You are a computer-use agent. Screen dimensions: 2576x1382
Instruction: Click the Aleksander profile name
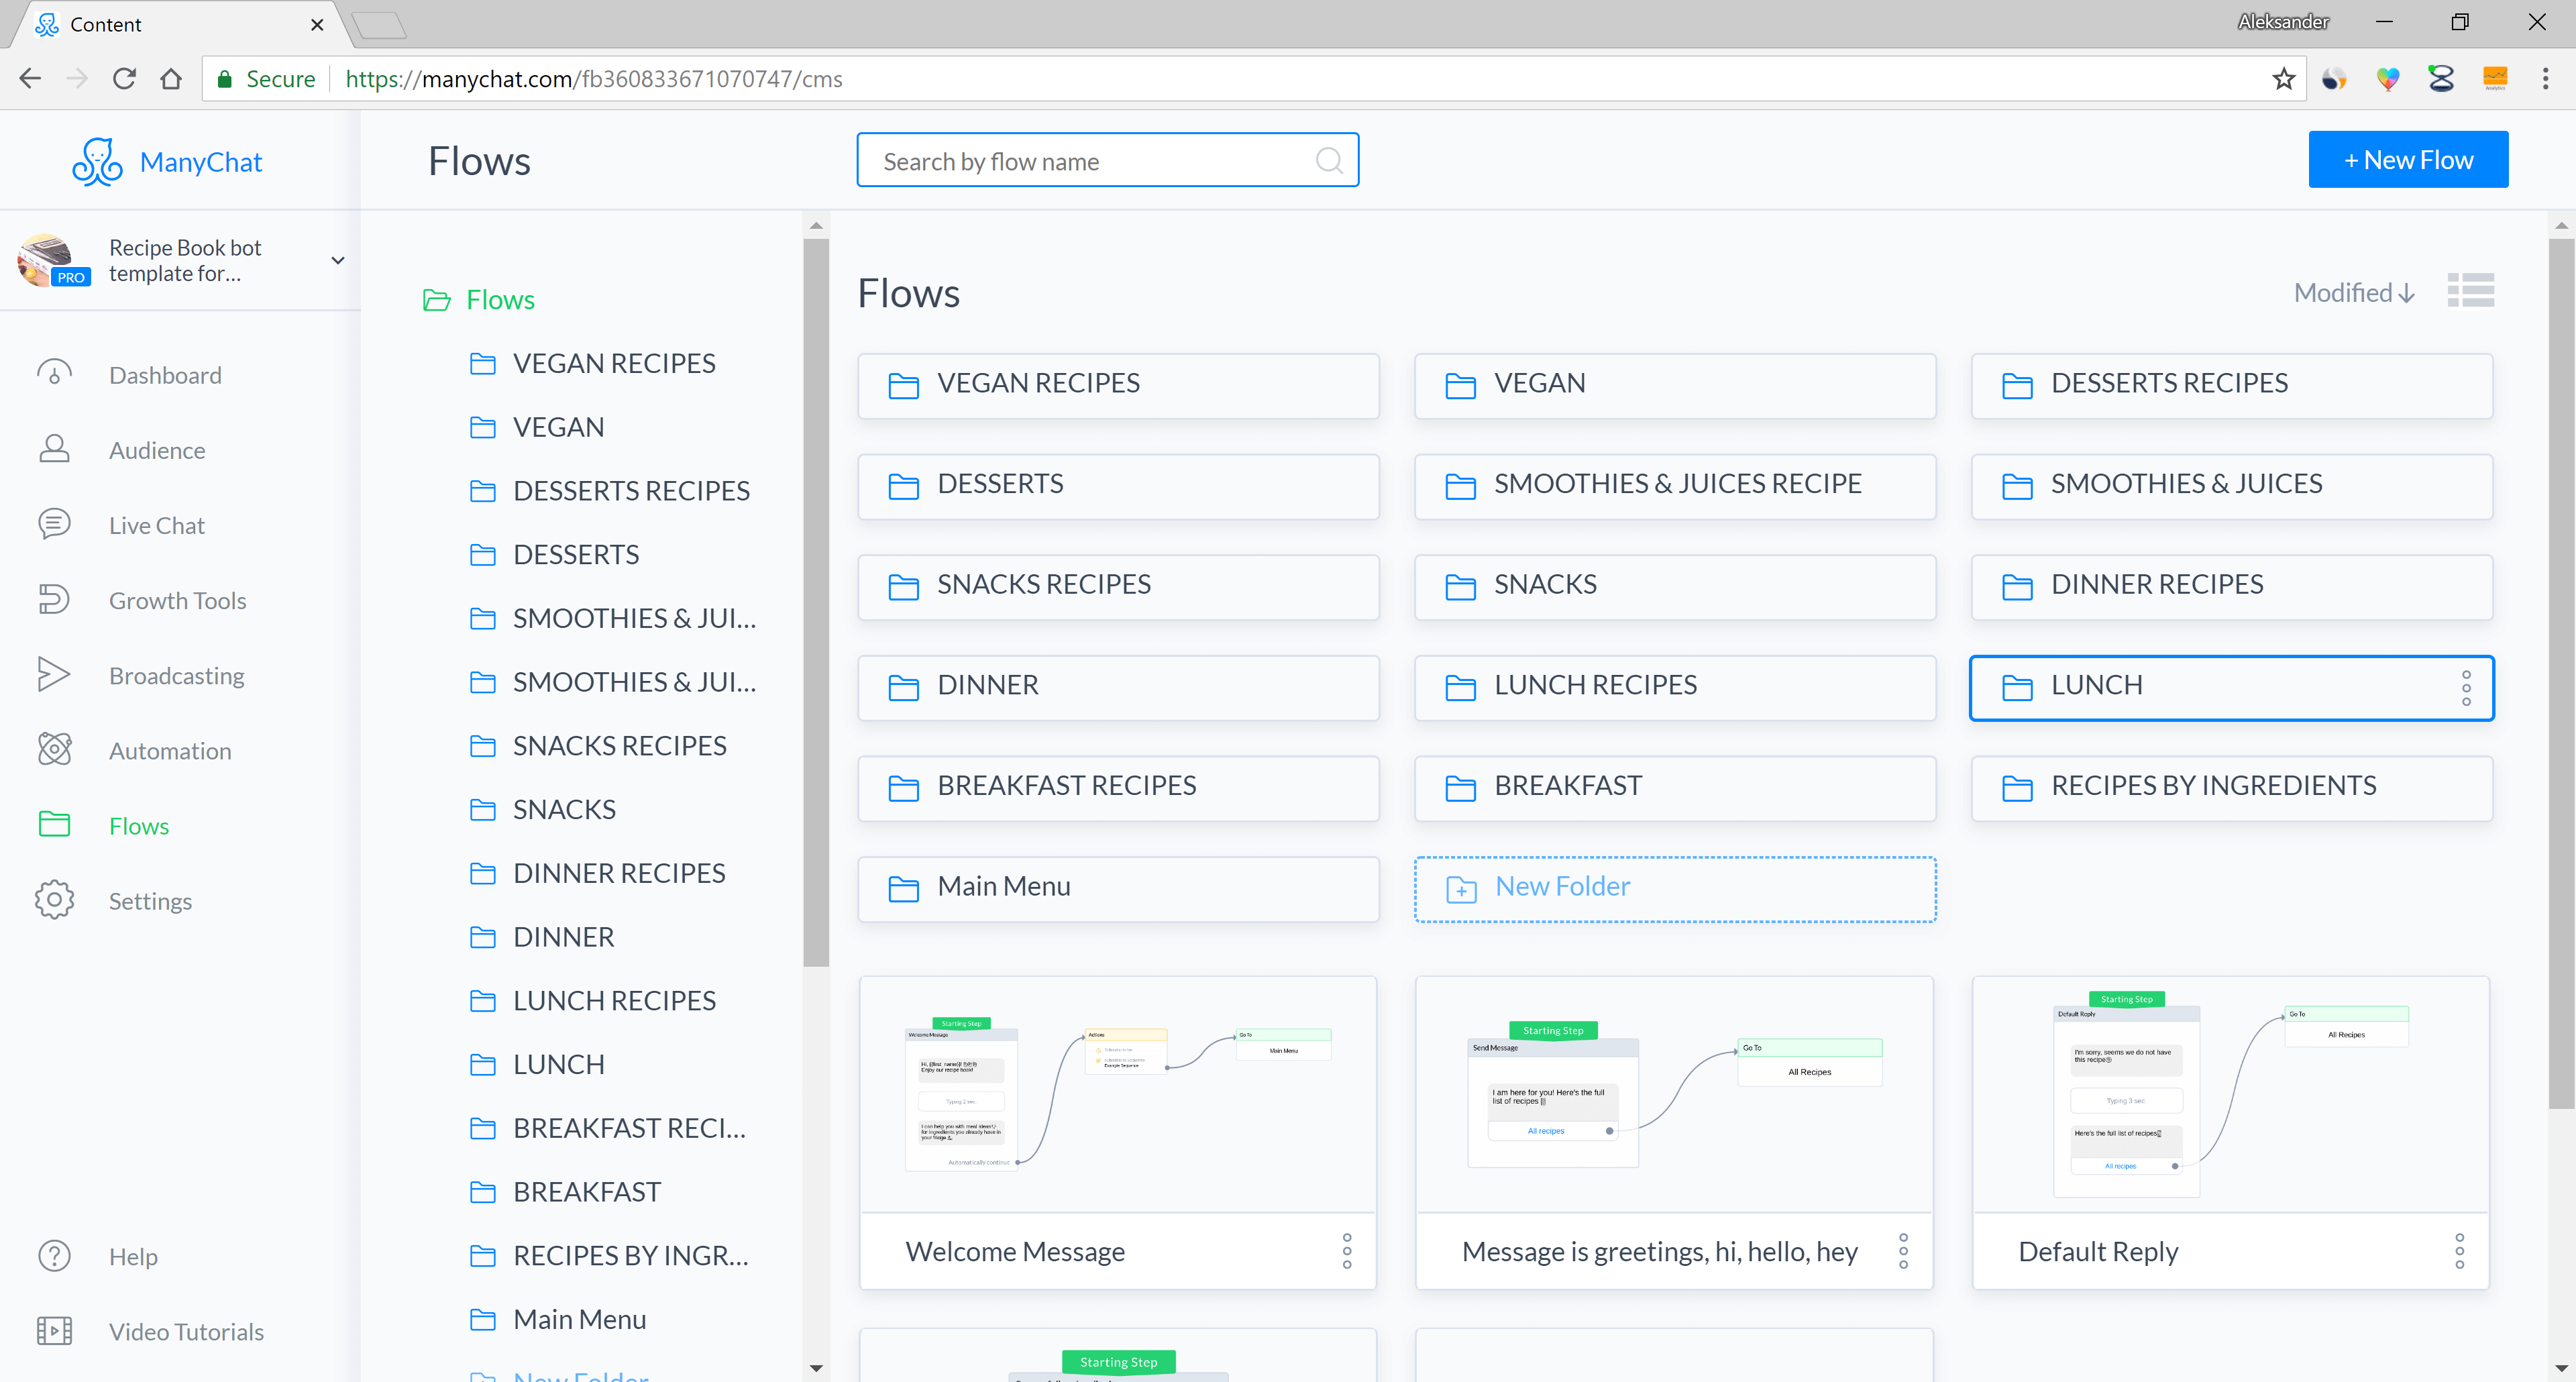coord(2283,21)
